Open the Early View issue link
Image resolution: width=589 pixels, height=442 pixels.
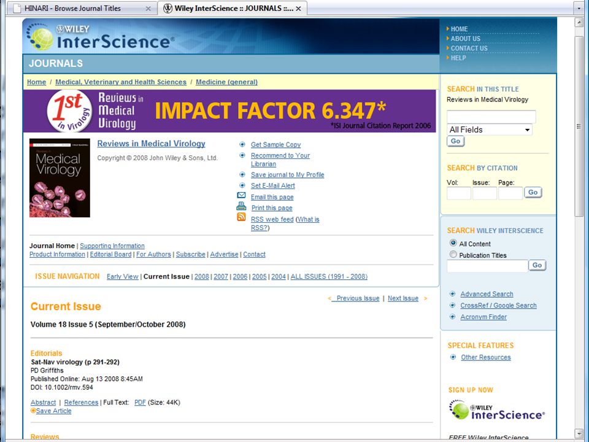click(123, 276)
